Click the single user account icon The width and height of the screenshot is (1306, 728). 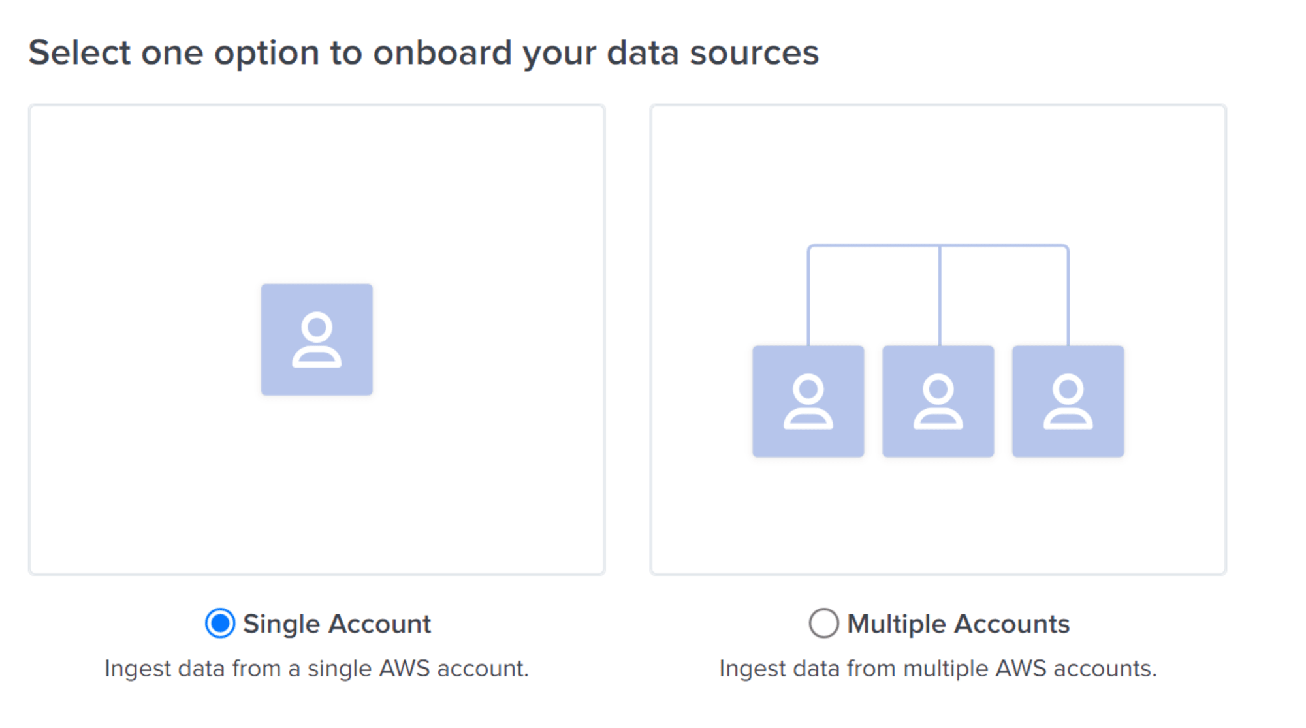pos(317,340)
